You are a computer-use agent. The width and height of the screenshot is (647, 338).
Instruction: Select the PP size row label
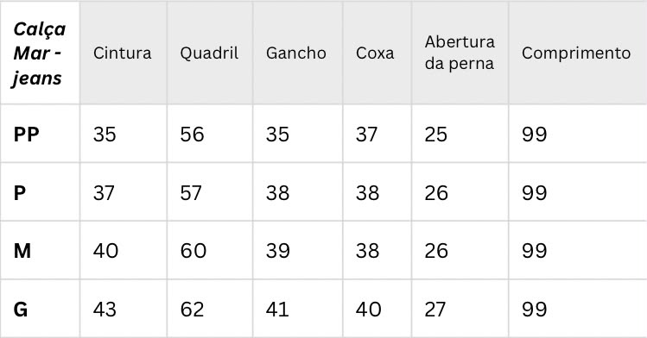click(26, 135)
